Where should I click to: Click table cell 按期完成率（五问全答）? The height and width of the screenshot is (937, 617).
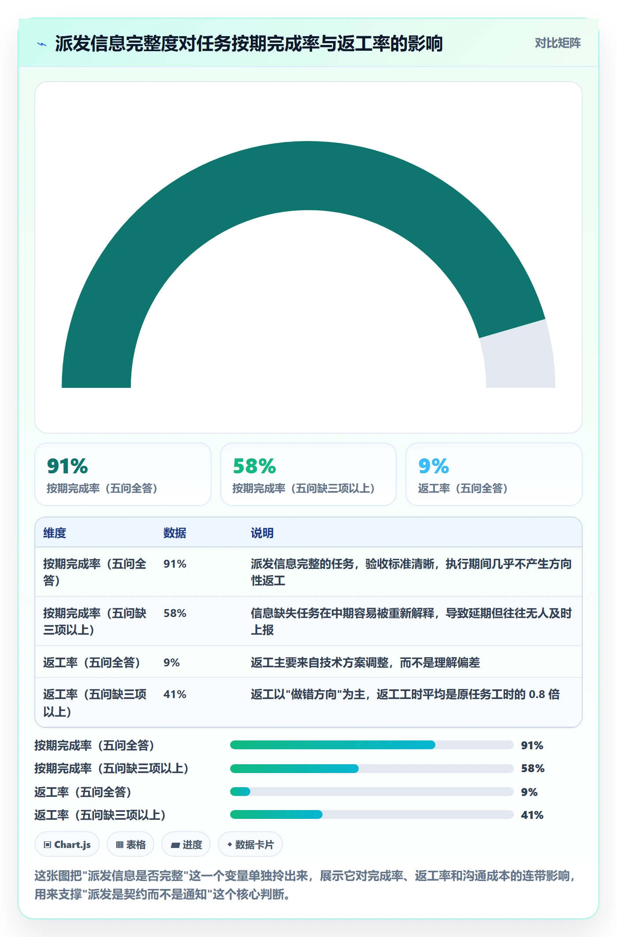95,572
